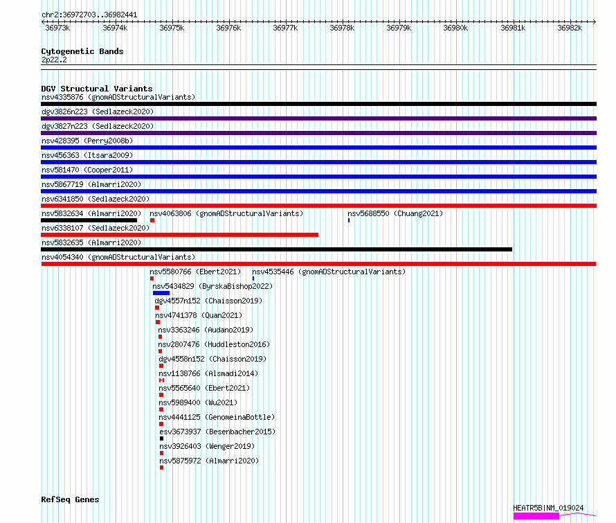The width and height of the screenshot is (616, 523).
Task: Open the nsv4441125 GenomeinaBottle text label
Action: [217, 417]
